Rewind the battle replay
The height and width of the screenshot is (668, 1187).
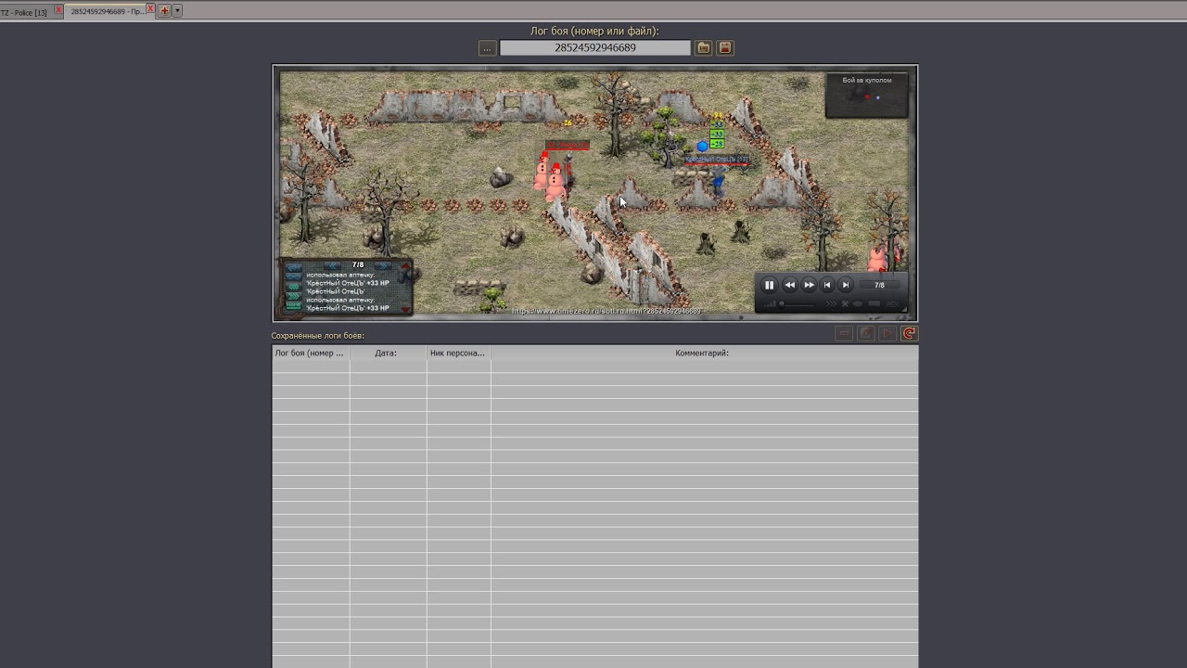pos(790,285)
